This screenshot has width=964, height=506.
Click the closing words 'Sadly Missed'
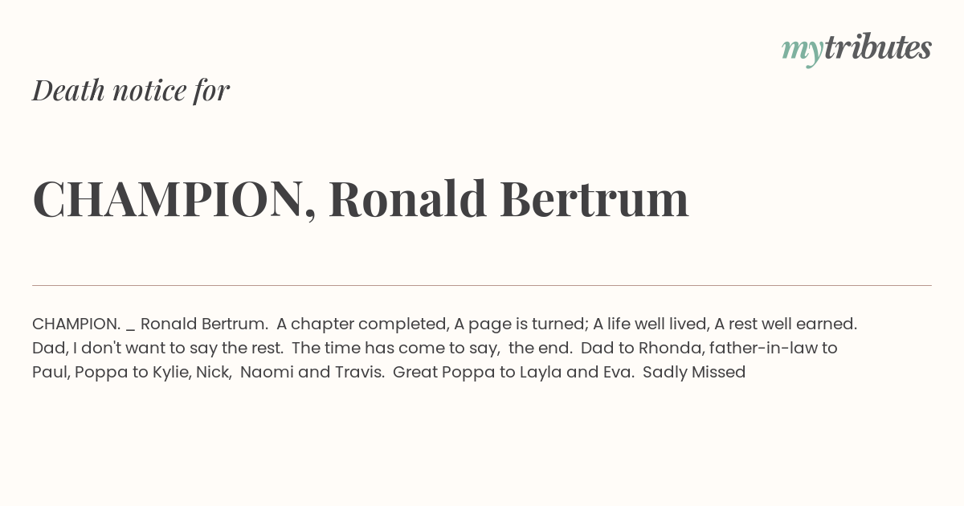(x=694, y=373)
